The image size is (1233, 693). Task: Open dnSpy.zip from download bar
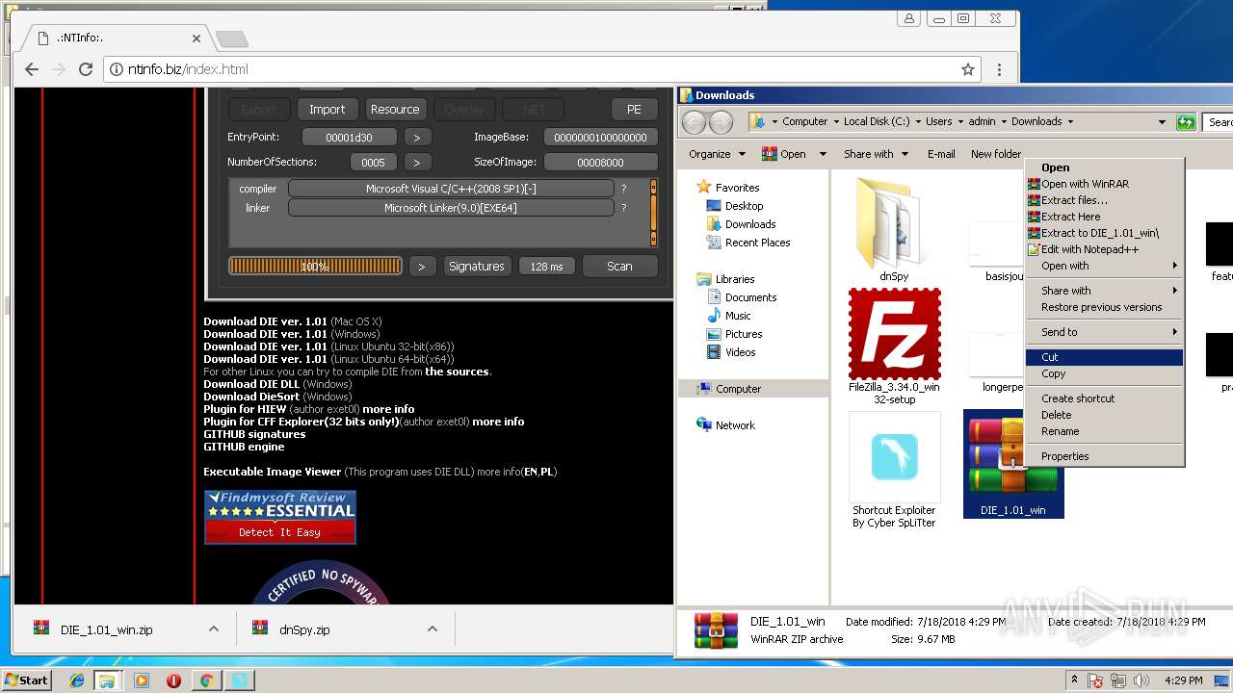pos(304,629)
